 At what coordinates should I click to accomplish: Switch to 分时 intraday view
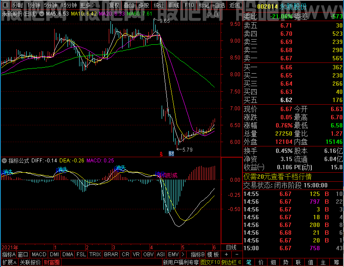[18, 5]
